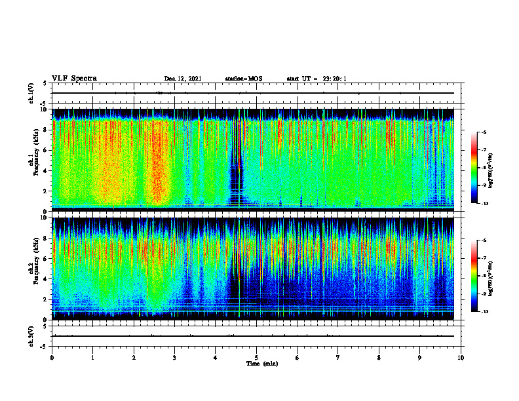Click tick label "9" on the Time axis
This screenshot has width=519, height=401.
(419, 358)
